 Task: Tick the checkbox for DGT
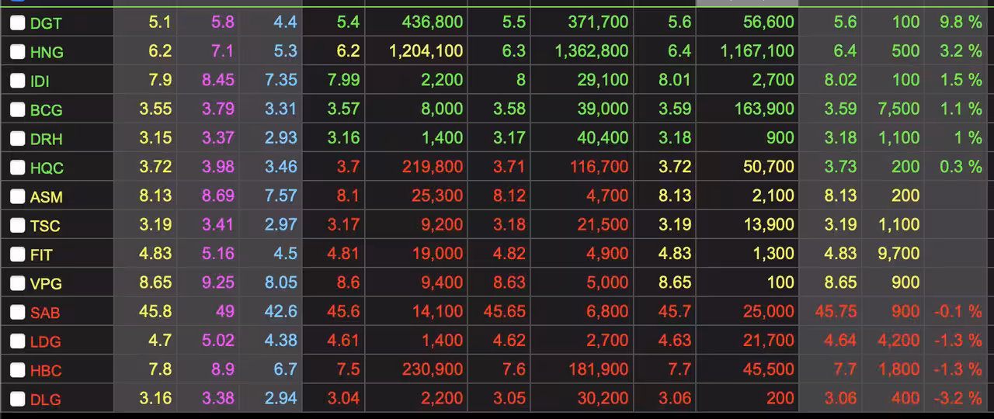pos(17,23)
